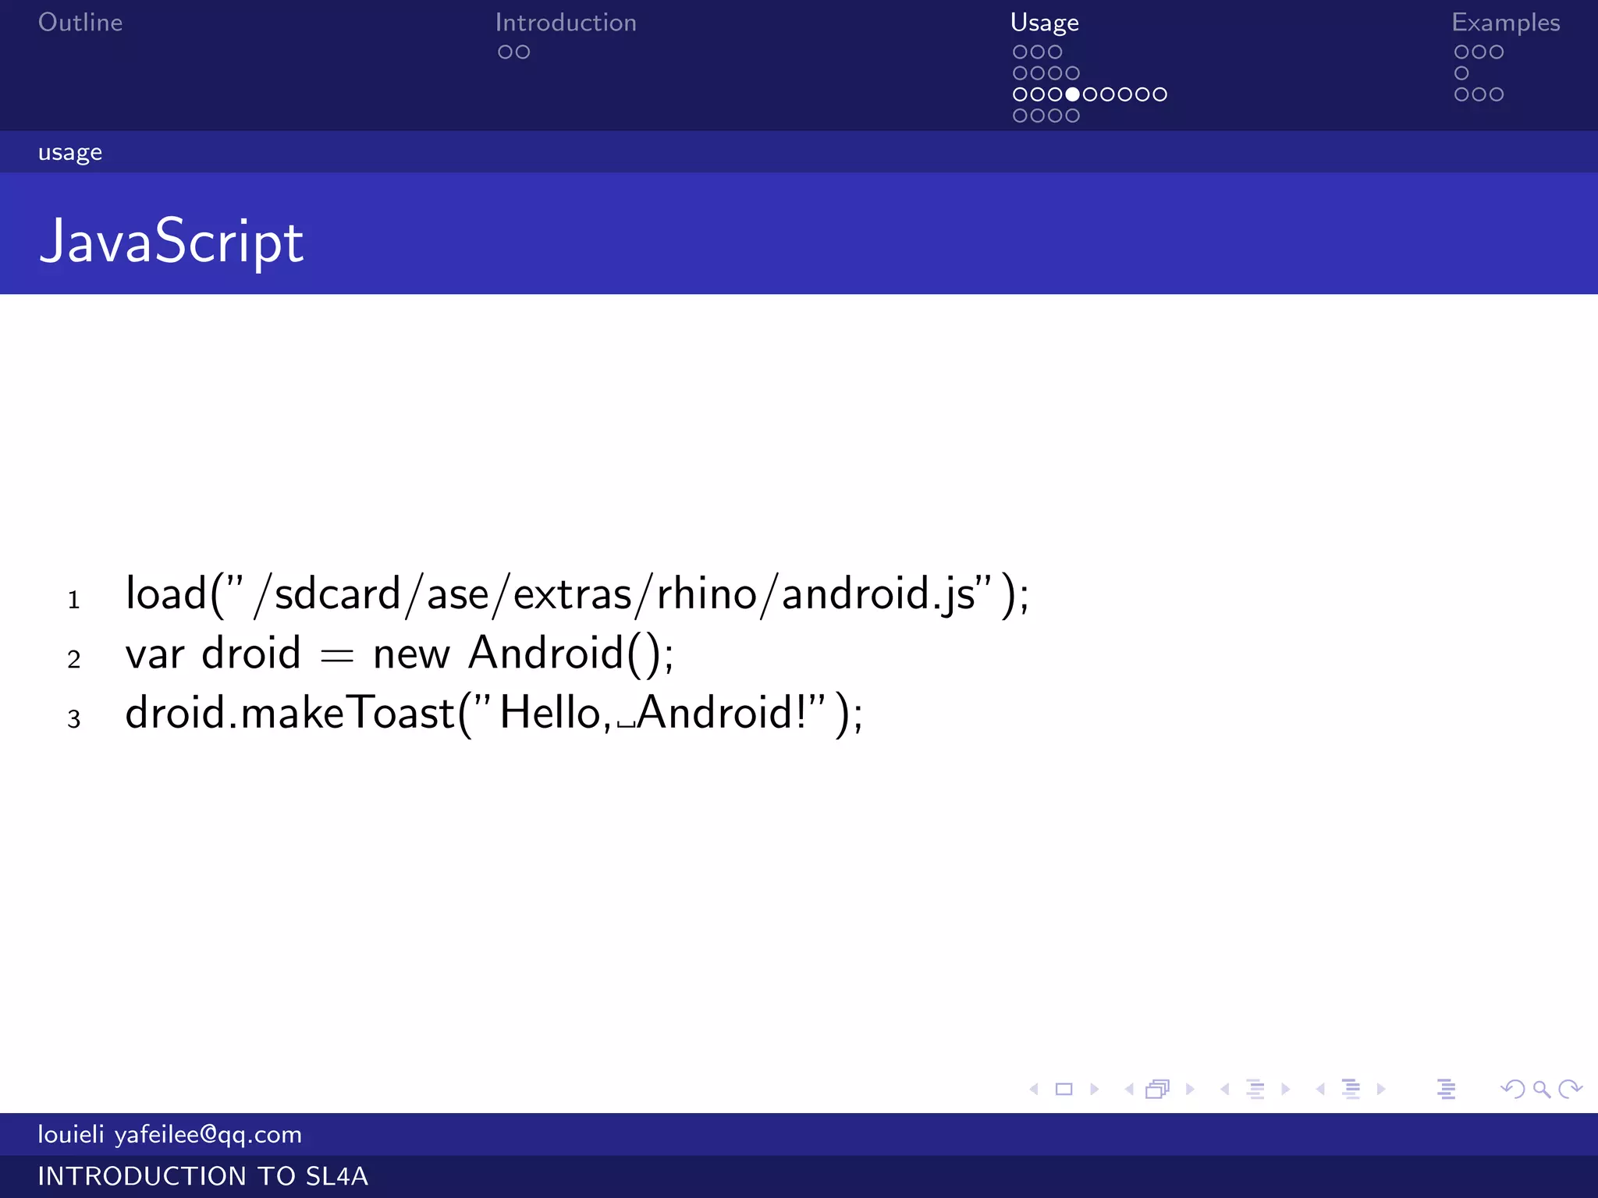
Task: Select second frame circle under Introduction
Action: (523, 52)
